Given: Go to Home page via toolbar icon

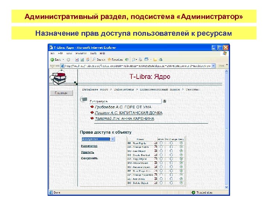Looking at the screenshot, I should (x=88, y=60).
